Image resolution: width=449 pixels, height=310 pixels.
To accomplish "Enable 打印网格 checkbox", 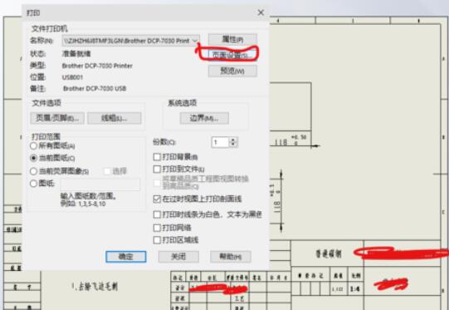I will tap(157, 228).
